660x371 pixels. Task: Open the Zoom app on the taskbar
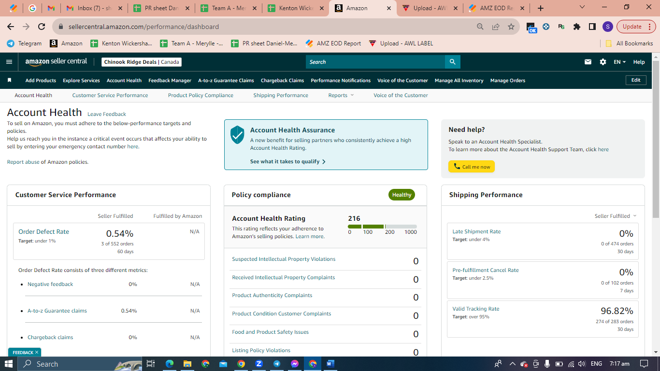(259, 364)
